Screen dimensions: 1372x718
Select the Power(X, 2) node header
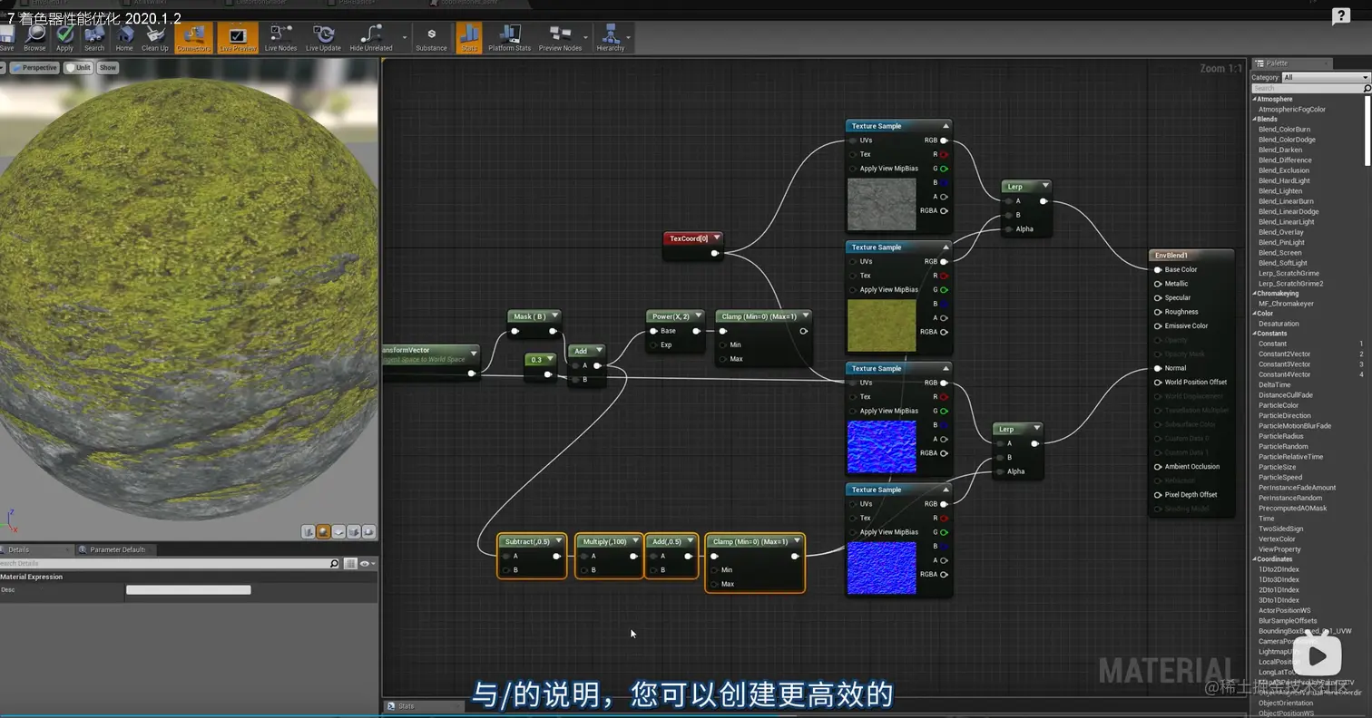pos(676,316)
